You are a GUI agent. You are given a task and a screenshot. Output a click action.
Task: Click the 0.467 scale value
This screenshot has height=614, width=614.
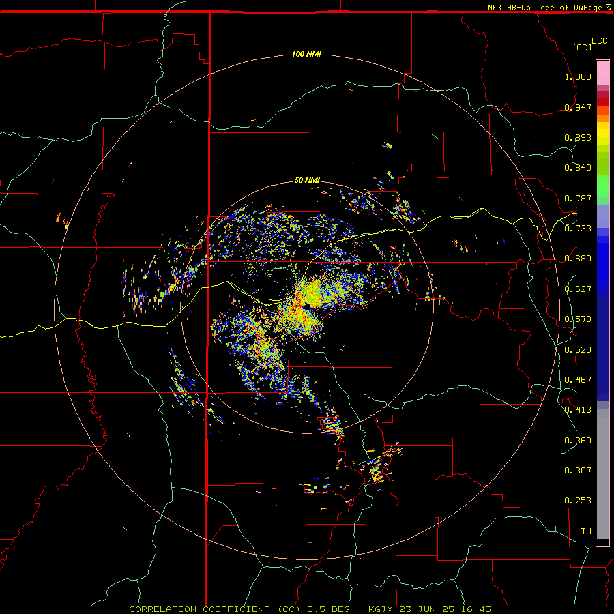pyautogui.click(x=578, y=379)
